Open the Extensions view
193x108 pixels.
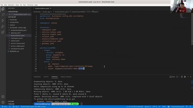[3, 32]
